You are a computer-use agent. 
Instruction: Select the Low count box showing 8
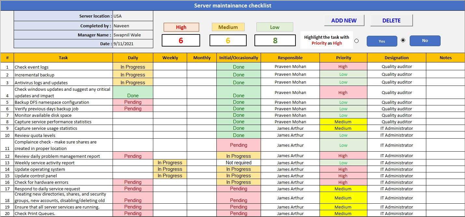tap(274, 40)
